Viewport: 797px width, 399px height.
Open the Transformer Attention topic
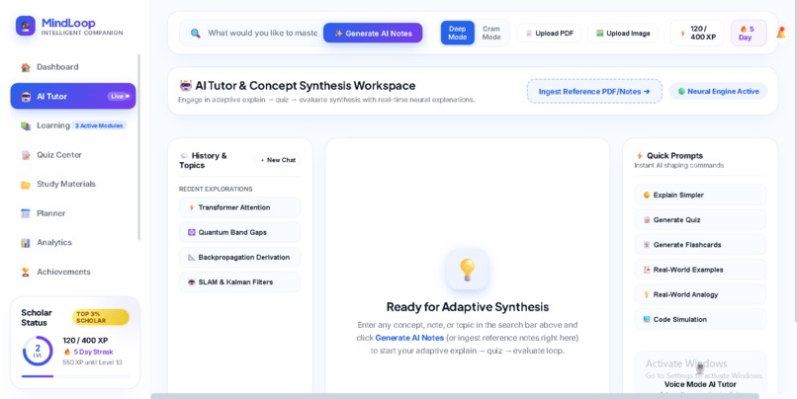pyautogui.click(x=239, y=207)
